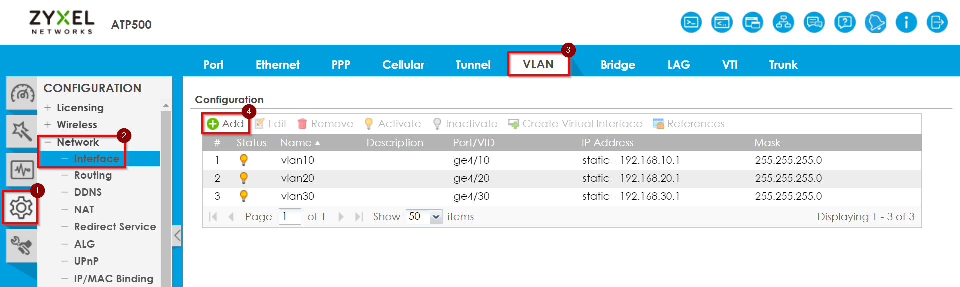Toggle vlan30 status light bulb
The height and width of the screenshot is (287, 960).
pos(244,196)
